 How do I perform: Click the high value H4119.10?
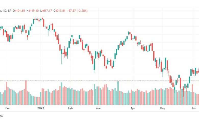click(32, 11)
